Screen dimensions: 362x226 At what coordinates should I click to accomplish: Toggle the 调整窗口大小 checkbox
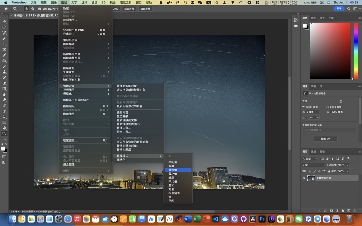click(x=40, y=9)
